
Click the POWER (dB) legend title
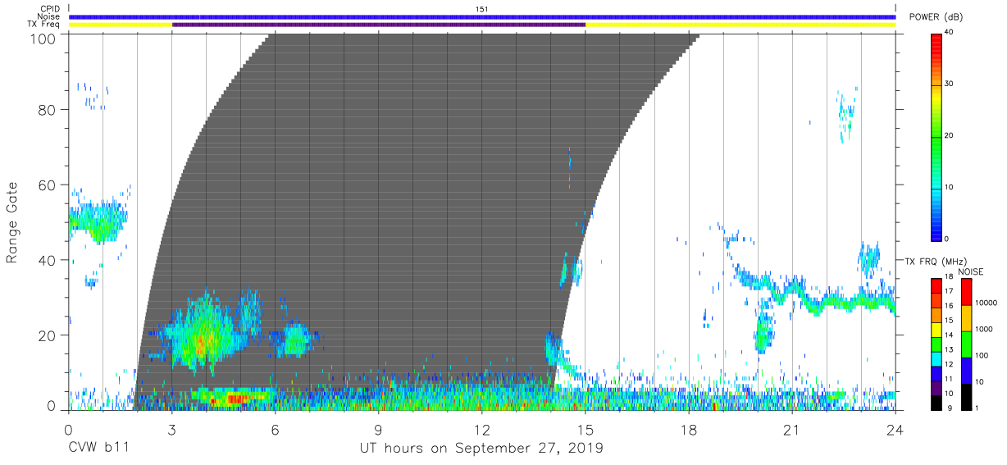(x=936, y=18)
